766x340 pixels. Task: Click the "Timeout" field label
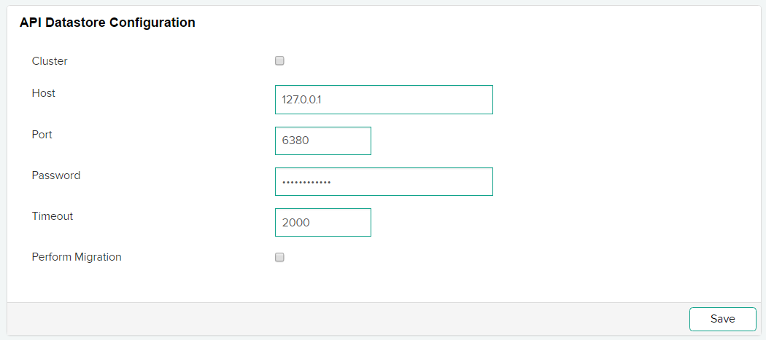[x=53, y=216]
